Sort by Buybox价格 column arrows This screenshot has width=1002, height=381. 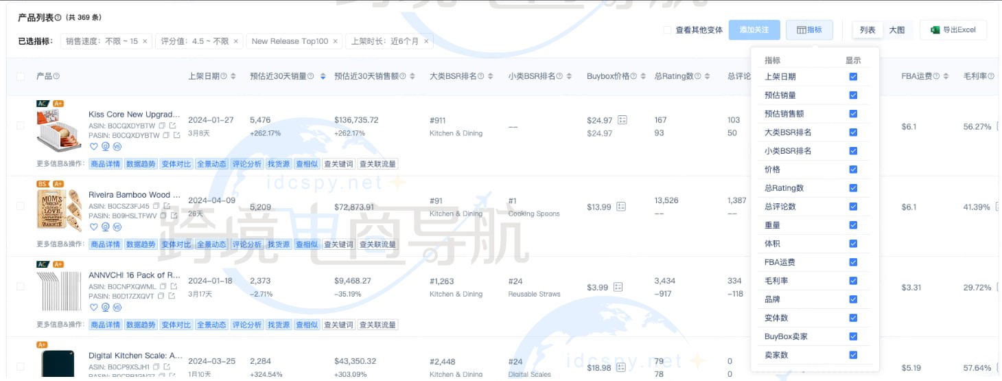[644, 76]
